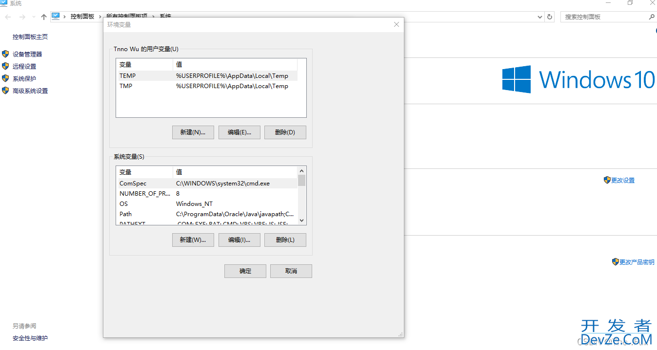
Task: Refresh the Control Panel address bar
Action: pyautogui.click(x=550, y=17)
